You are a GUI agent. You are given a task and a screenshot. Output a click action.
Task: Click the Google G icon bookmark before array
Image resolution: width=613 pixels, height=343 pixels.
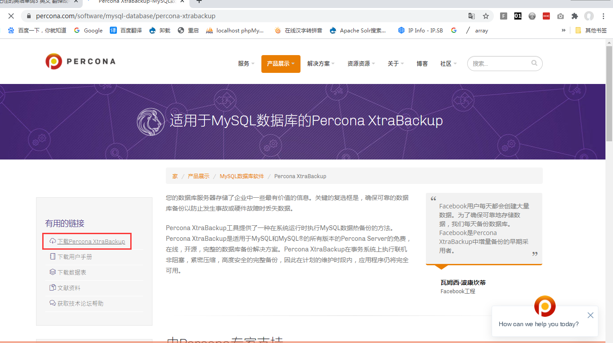click(454, 30)
